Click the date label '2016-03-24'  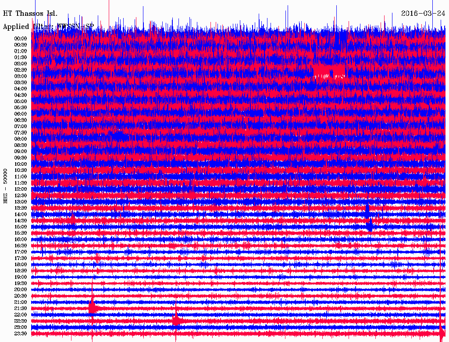click(x=423, y=13)
